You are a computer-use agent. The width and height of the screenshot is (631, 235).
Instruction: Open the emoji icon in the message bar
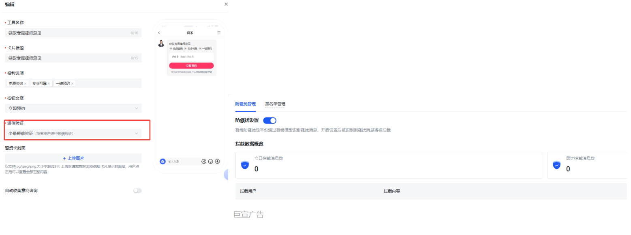210,162
